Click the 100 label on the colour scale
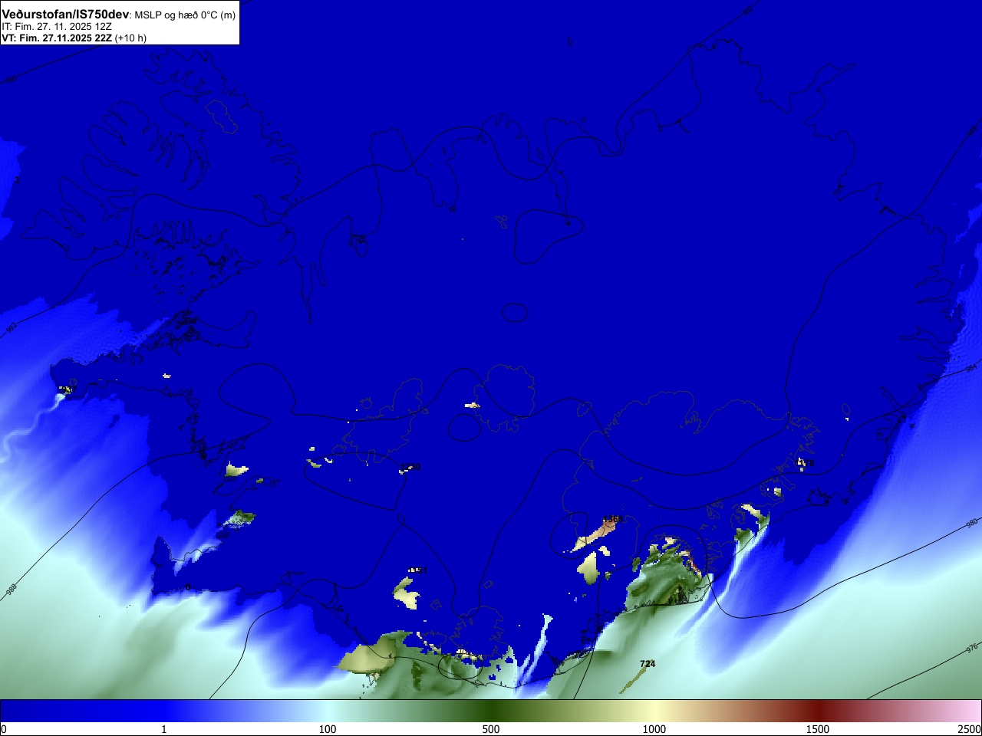Image resolution: width=982 pixels, height=736 pixels. coord(328,729)
